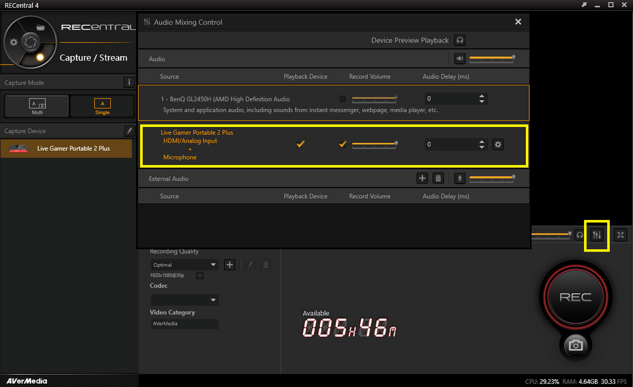633x387 pixels.
Task: Maximize the RECentral 4 window
Action: tap(611, 5)
